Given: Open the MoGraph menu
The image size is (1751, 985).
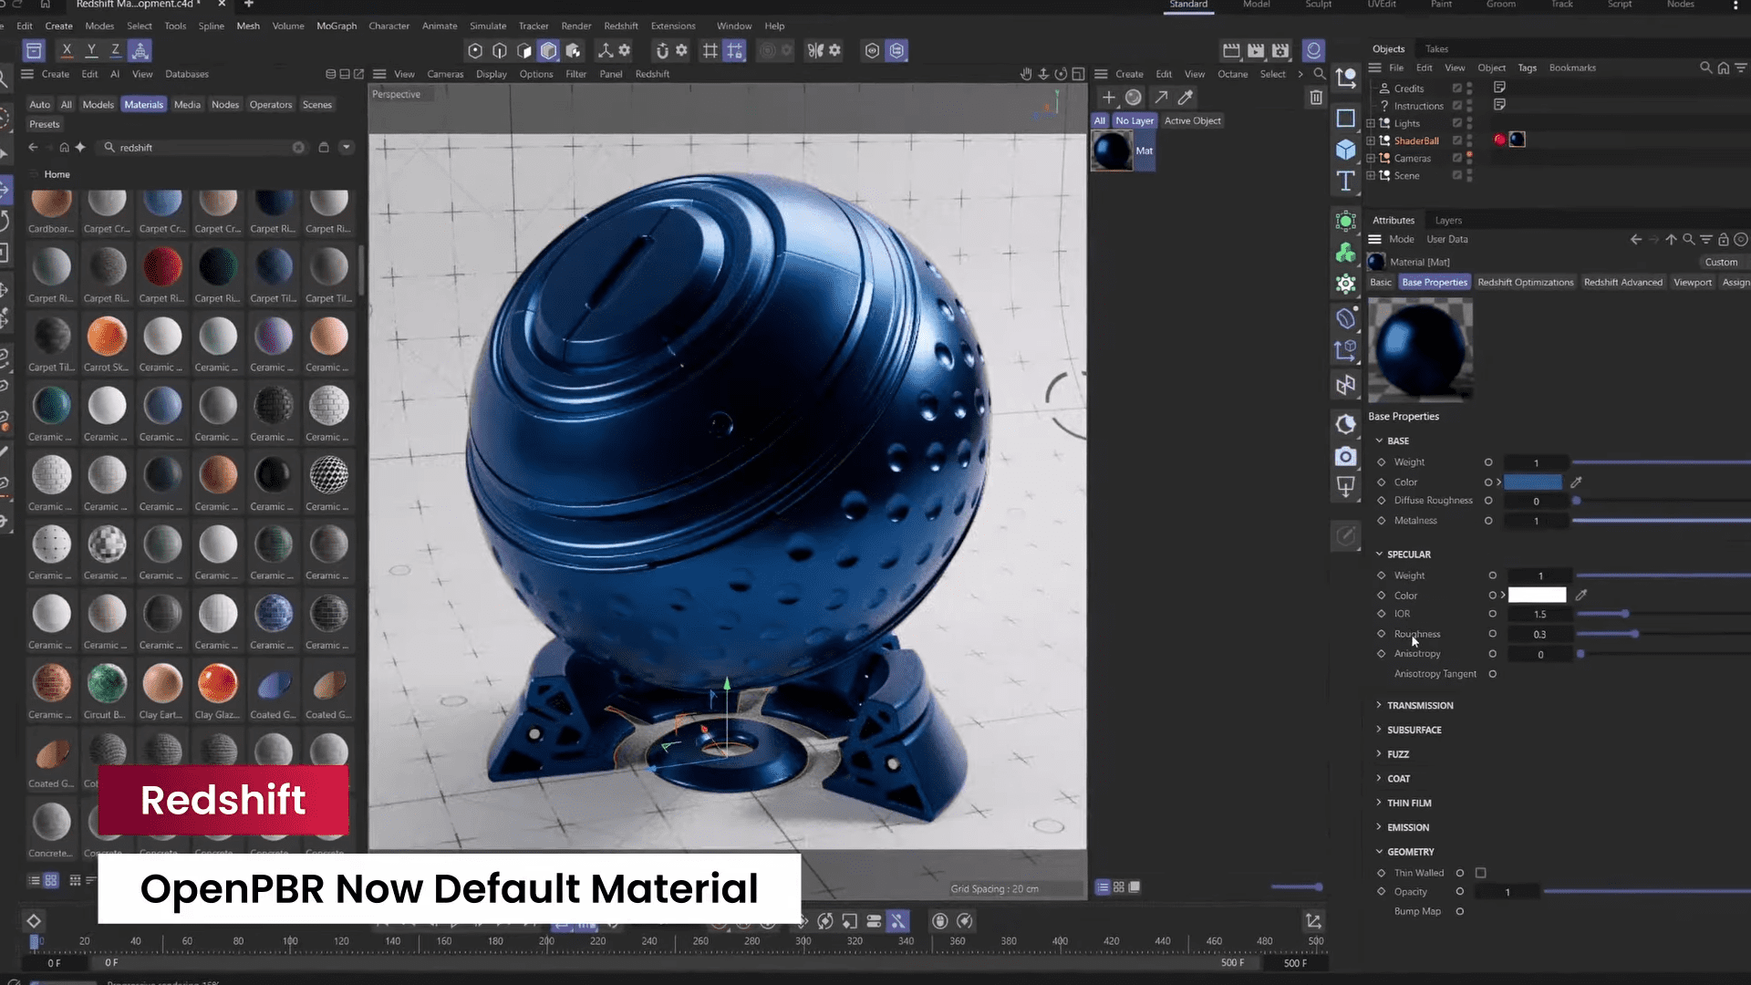Looking at the screenshot, I should pyautogui.click(x=337, y=26).
